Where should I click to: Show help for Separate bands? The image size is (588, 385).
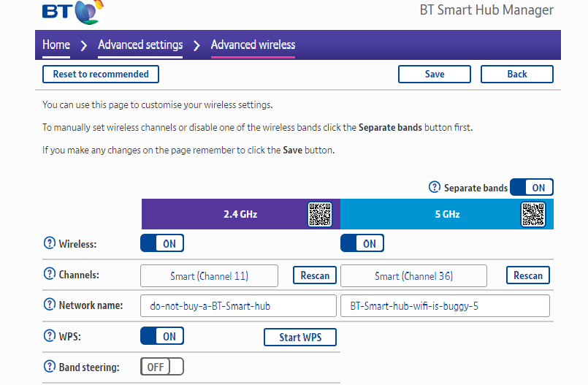coord(435,187)
